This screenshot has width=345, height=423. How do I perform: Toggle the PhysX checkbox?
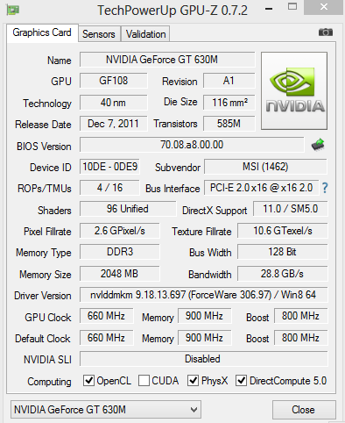(193, 381)
